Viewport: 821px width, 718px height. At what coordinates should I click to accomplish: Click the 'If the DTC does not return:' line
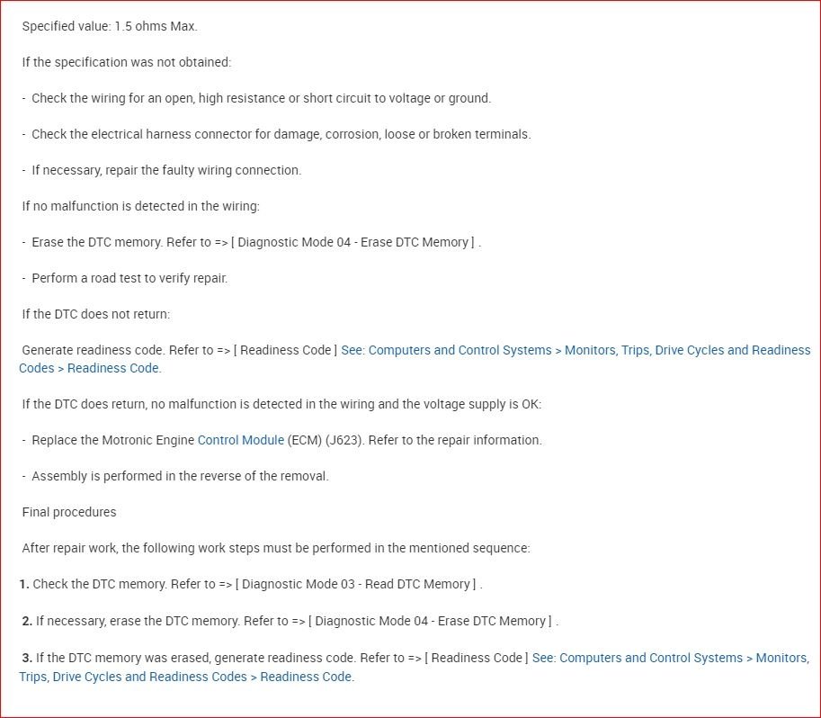[96, 314]
